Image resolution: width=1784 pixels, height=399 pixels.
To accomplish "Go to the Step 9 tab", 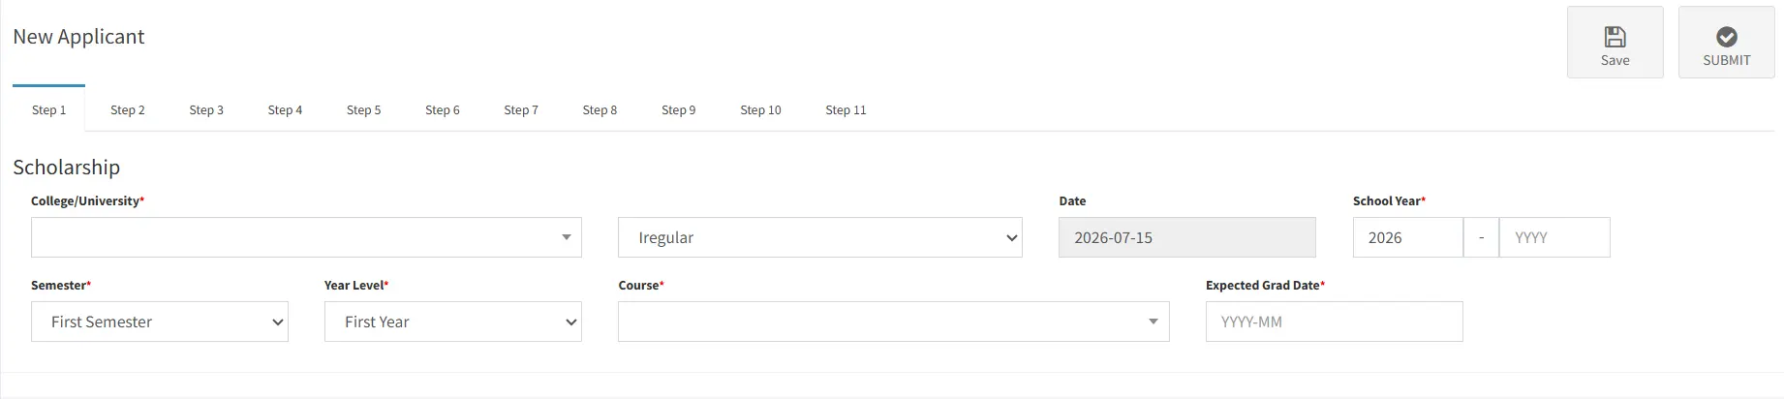I will 678,109.
